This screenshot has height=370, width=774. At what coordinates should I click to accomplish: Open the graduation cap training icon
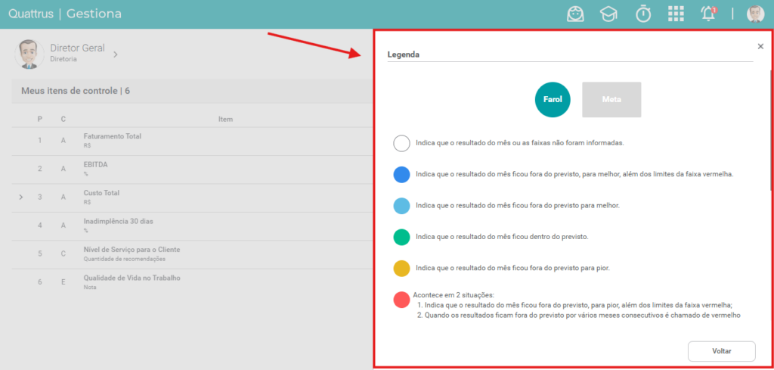[608, 14]
